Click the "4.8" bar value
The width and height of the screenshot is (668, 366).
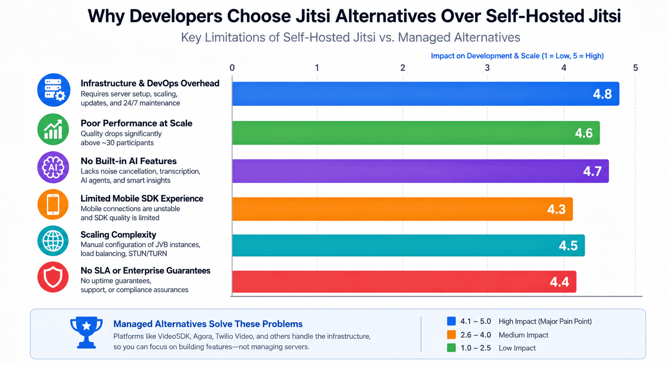(x=603, y=94)
